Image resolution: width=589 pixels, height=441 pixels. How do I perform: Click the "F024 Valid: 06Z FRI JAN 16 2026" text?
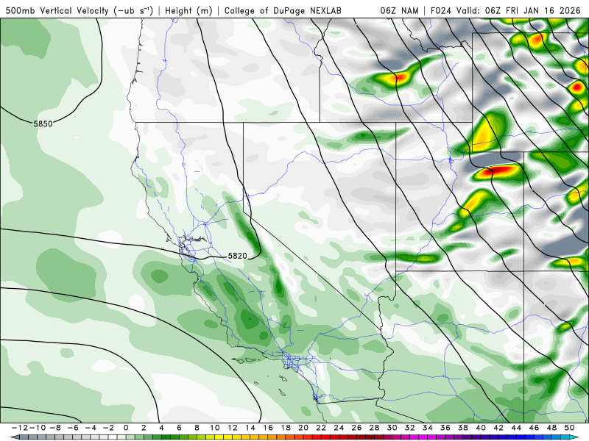pyautogui.click(x=506, y=10)
